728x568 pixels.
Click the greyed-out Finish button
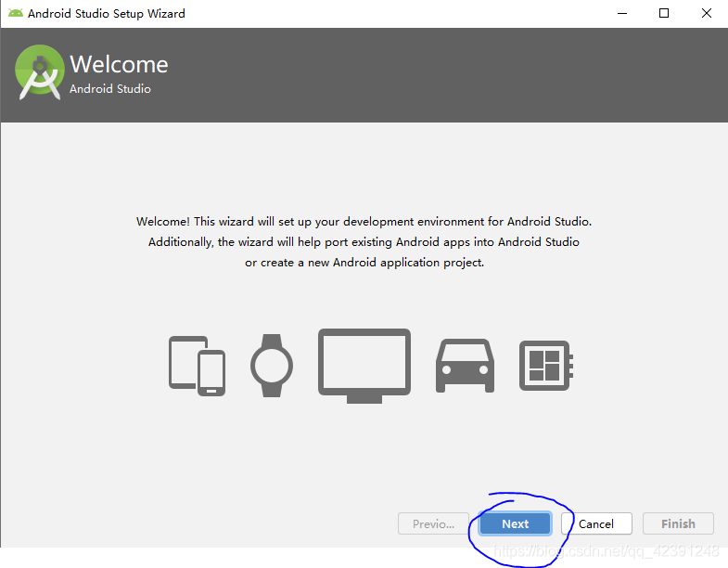(678, 523)
